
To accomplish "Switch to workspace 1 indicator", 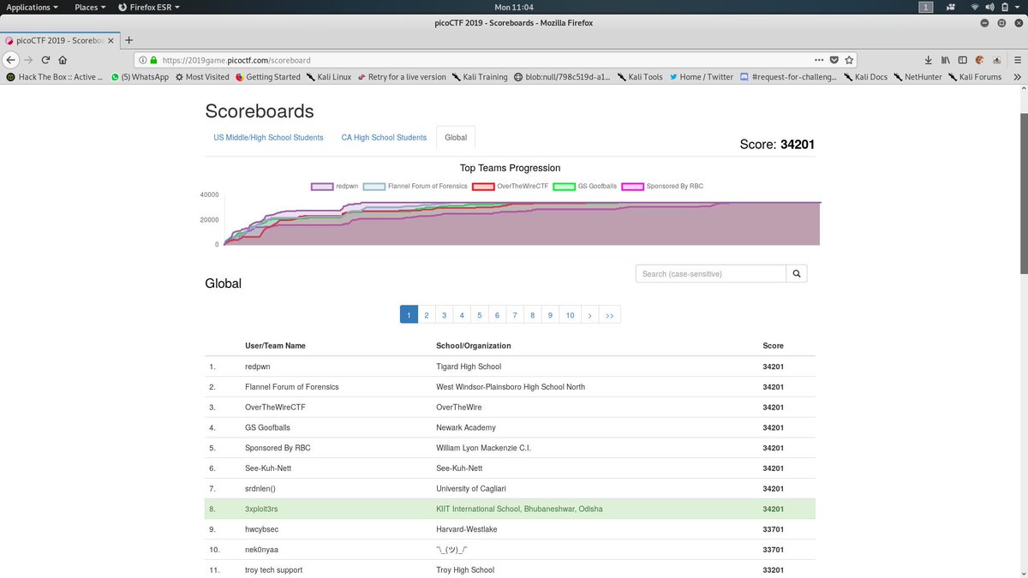I will (926, 7).
